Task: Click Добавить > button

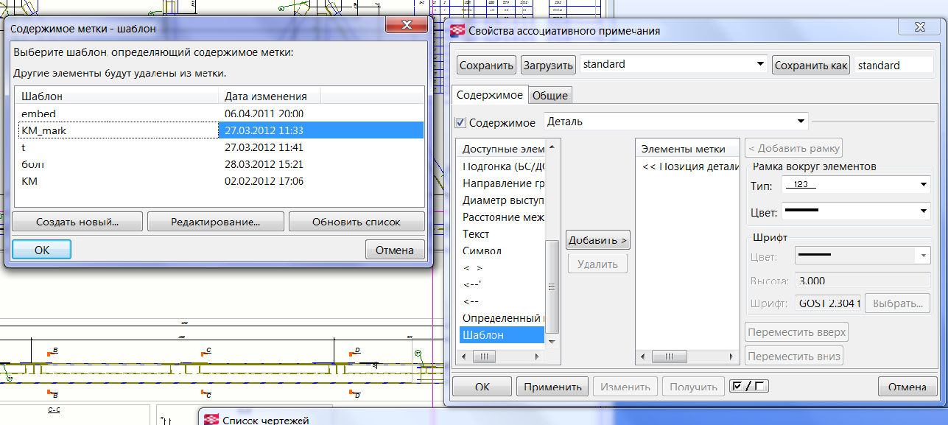Action: (x=597, y=239)
